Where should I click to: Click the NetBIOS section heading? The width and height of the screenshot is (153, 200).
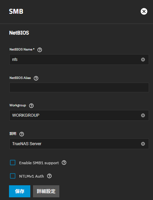[x=19, y=33]
